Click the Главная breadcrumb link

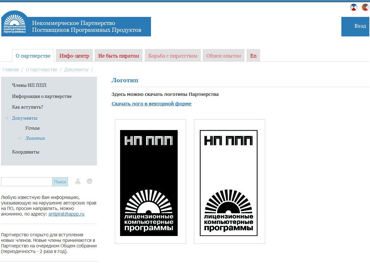coord(11,70)
